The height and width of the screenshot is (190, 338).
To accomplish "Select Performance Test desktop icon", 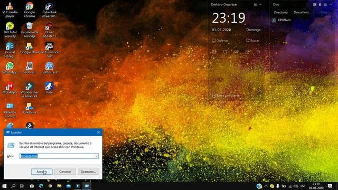I will click(x=49, y=50).
